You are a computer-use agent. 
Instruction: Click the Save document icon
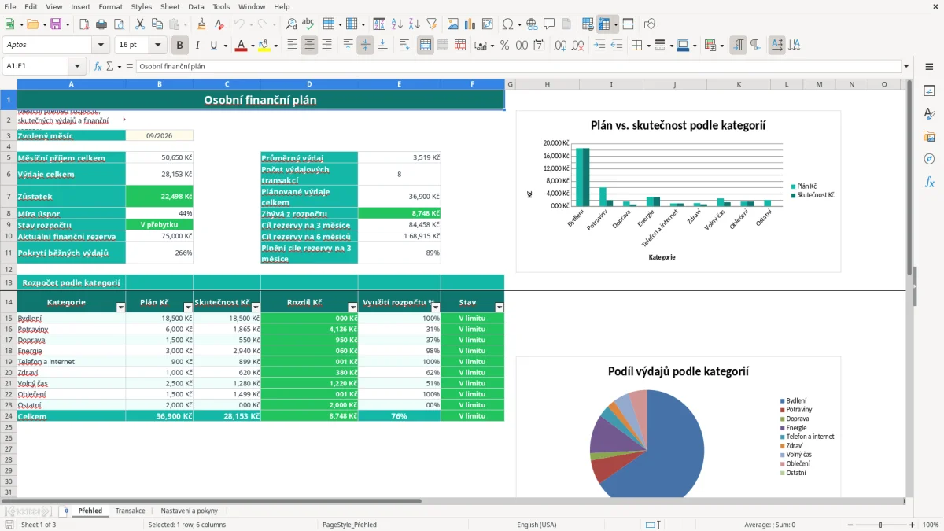[55, 24]
